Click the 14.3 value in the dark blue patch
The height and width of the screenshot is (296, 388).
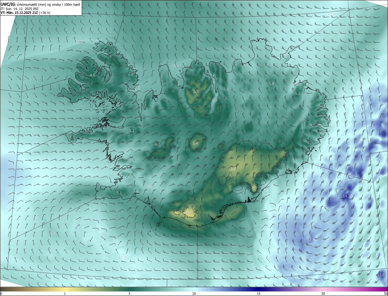346,196
